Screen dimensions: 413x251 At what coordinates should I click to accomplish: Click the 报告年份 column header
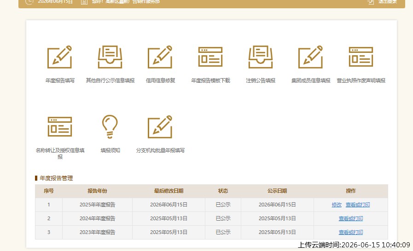[x=97, y=191]
